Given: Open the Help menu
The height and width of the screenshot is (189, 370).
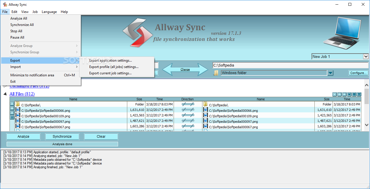Looking at the screenshot, I should (64, 12).
